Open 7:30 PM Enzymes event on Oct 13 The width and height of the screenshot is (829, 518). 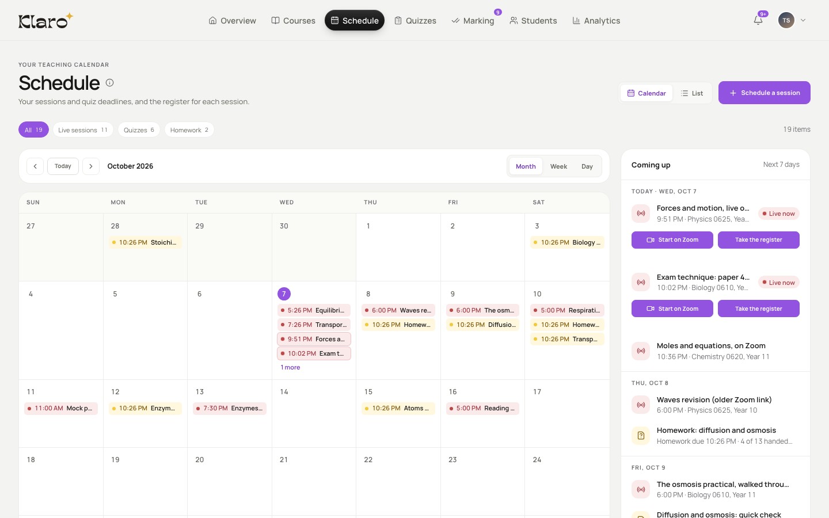click(230, 408)
